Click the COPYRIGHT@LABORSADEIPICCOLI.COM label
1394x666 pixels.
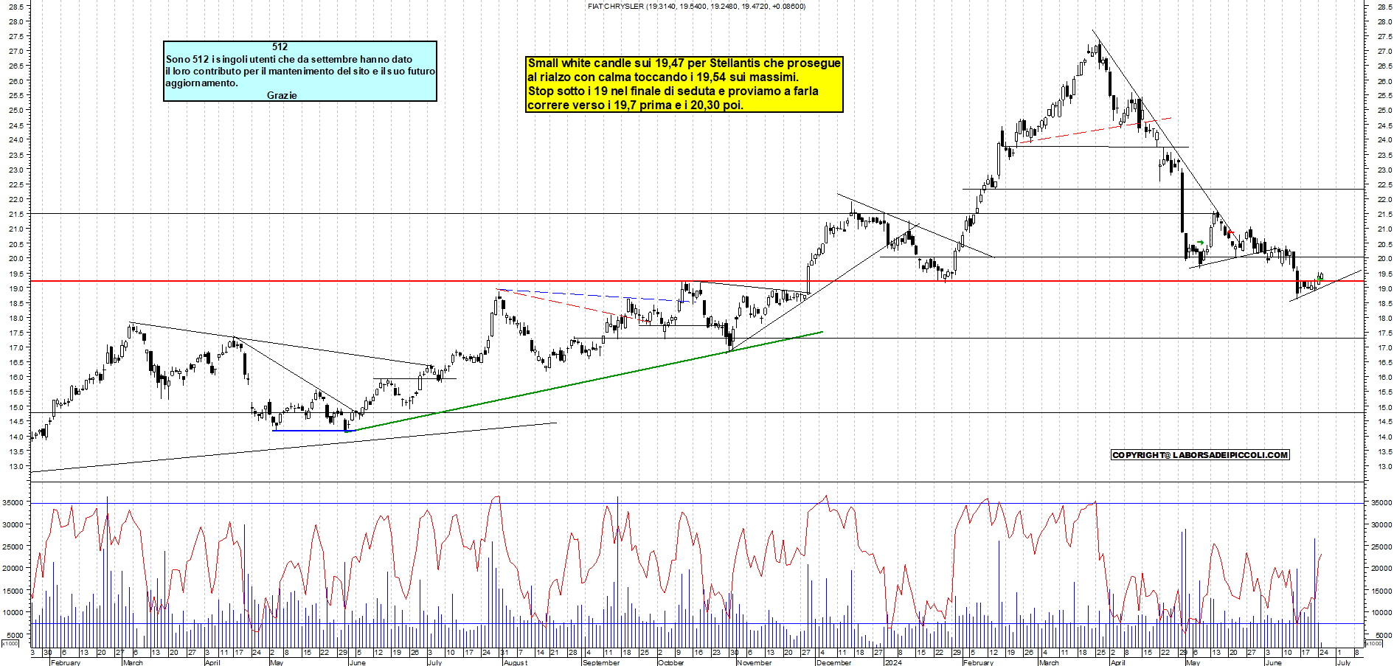(x=1200, y=455)
